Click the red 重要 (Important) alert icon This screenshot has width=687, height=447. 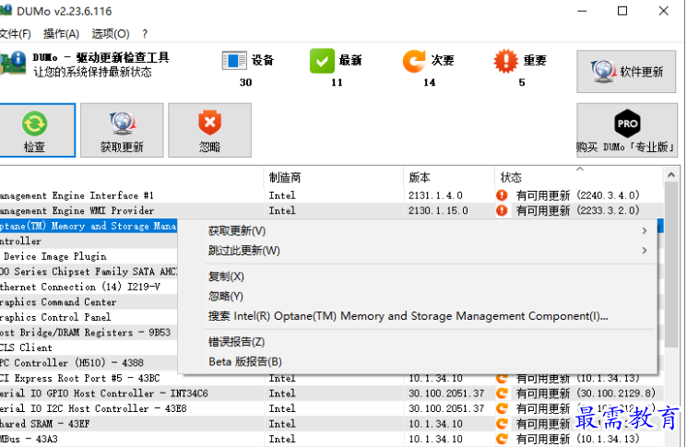[x=506, y=61]
